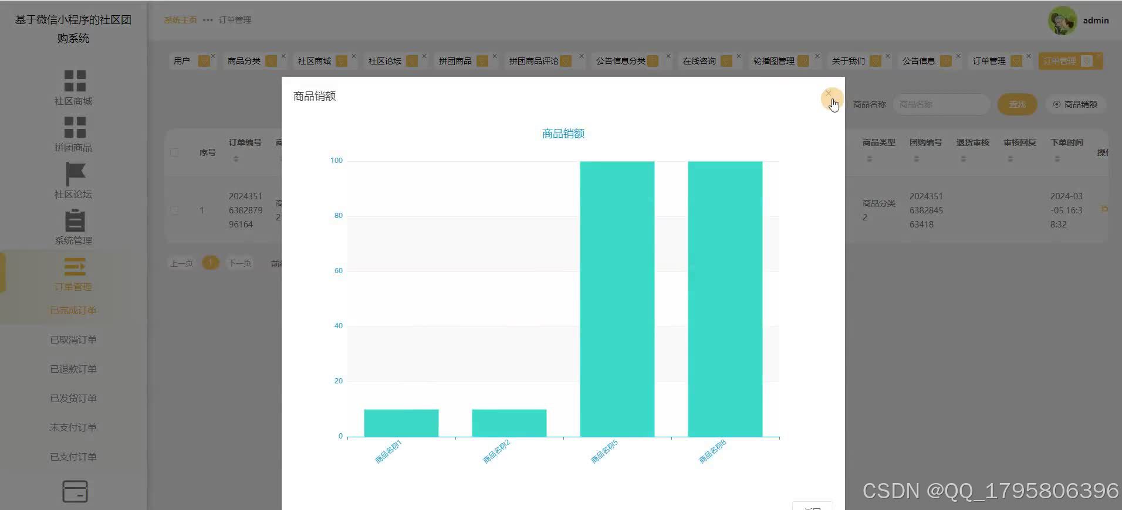Open the 拼团商品 sidebar grid icon
Image resolution: width=1122 pixels, height=510 pixels.
point(75,127)
